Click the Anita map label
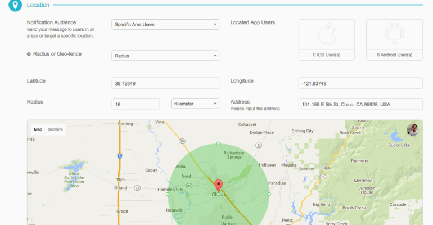 click(181, 166)
